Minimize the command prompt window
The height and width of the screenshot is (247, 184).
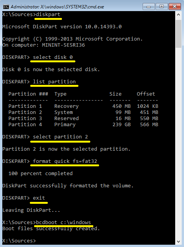[x=148, y=6]
